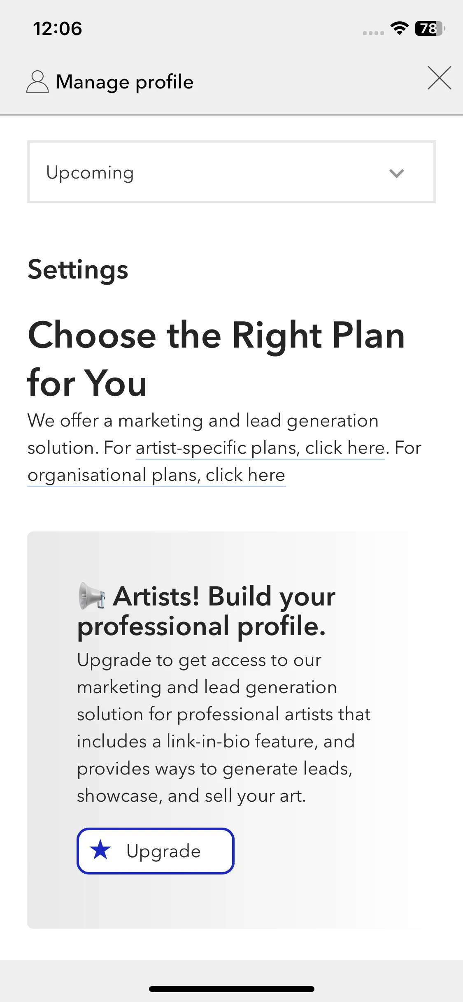Tap the 12:06 clock in status bar
The image size is (463, 1002).
tap(58, 28)
